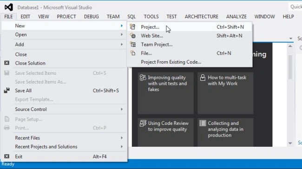Click the Ready status bar text
The image size is (302, 169).
click(8, 164)
